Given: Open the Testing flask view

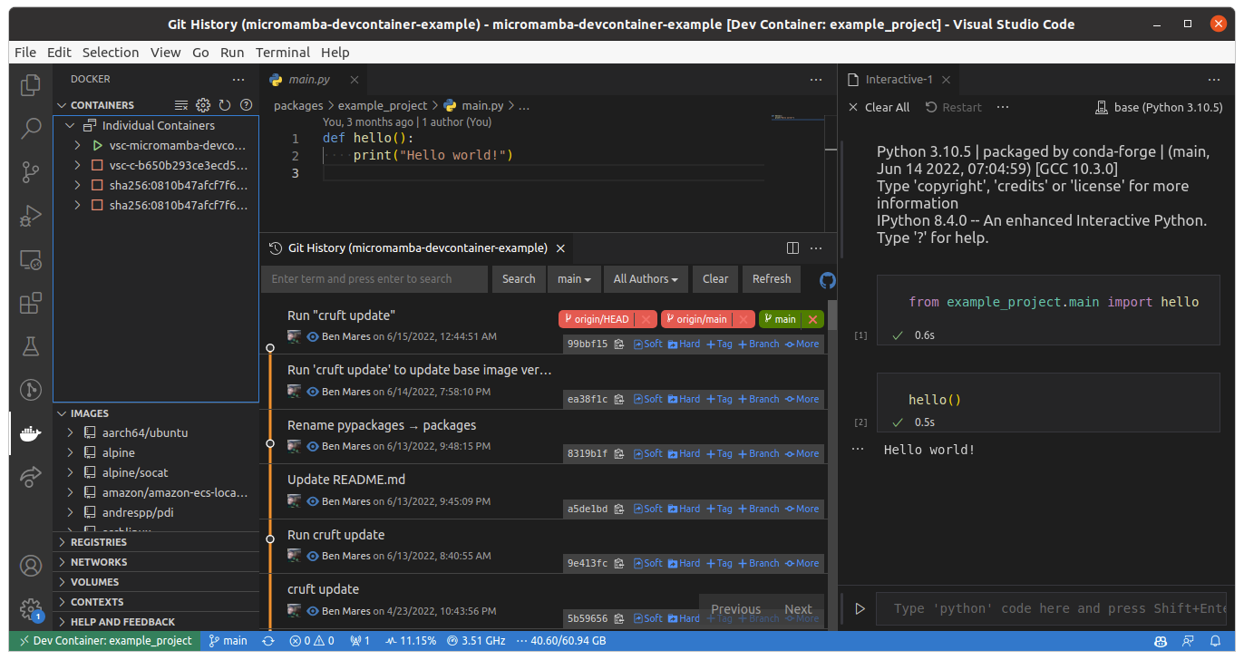Looking at the screenshot, I should [x=31, y=346].
